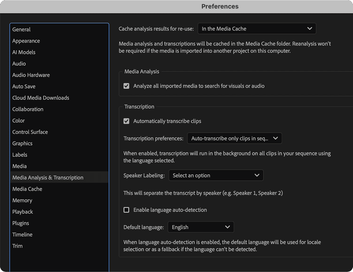Click the 'Default language:' label
The width and height of the screenshot is (353, 272).
pyautogui.click(x=144, y=227)
